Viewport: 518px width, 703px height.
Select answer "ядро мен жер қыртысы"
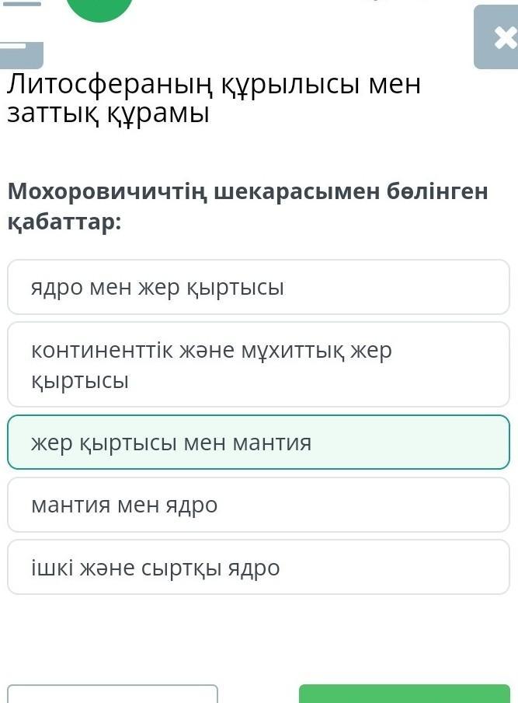tap(259, 287)
